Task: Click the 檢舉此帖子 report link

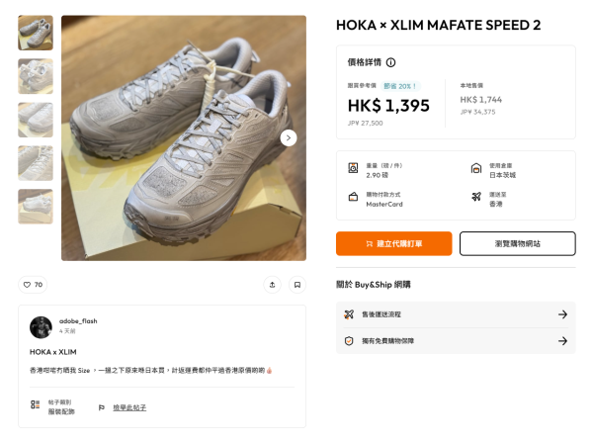Action: 129,407
